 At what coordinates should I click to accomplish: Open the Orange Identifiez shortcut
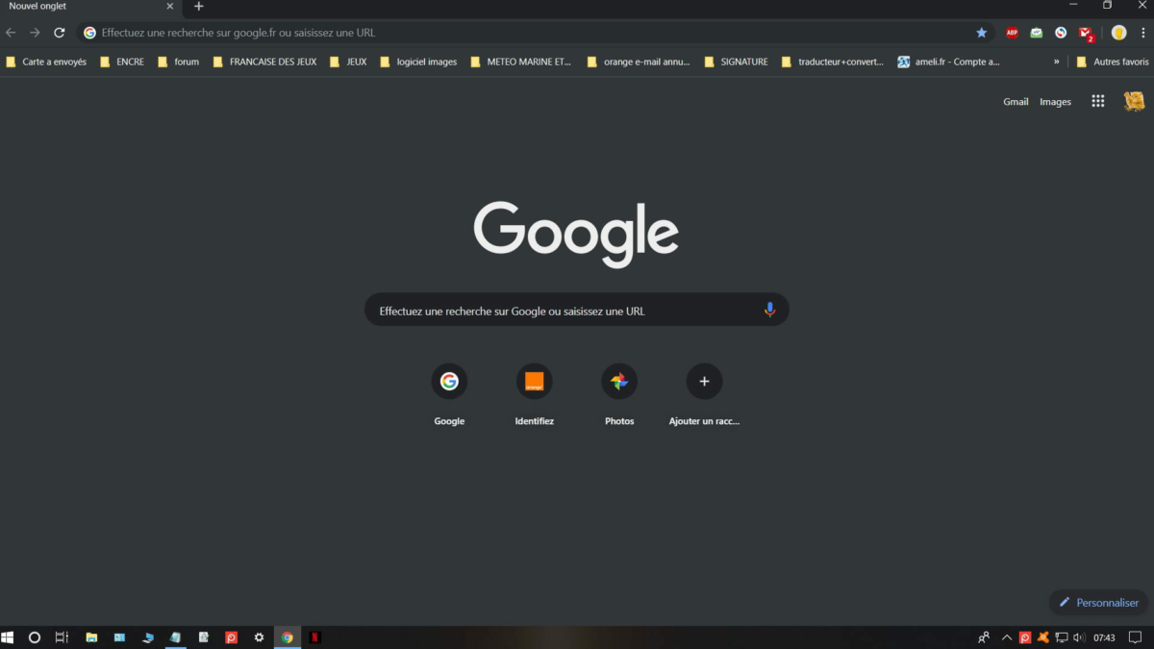coord(534,382)
